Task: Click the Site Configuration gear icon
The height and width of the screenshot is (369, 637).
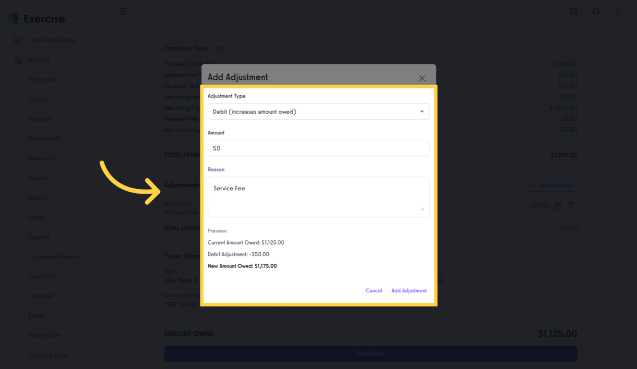Action: [x=17, y=40]
